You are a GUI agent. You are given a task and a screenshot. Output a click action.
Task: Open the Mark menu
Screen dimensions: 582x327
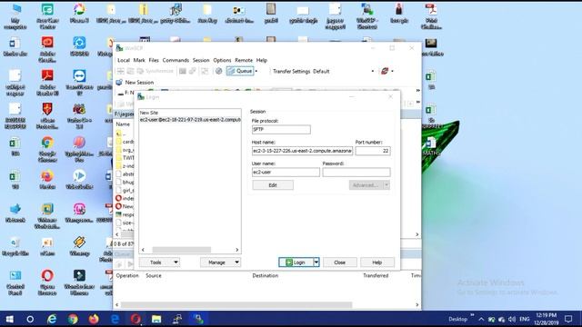(139, 60)
